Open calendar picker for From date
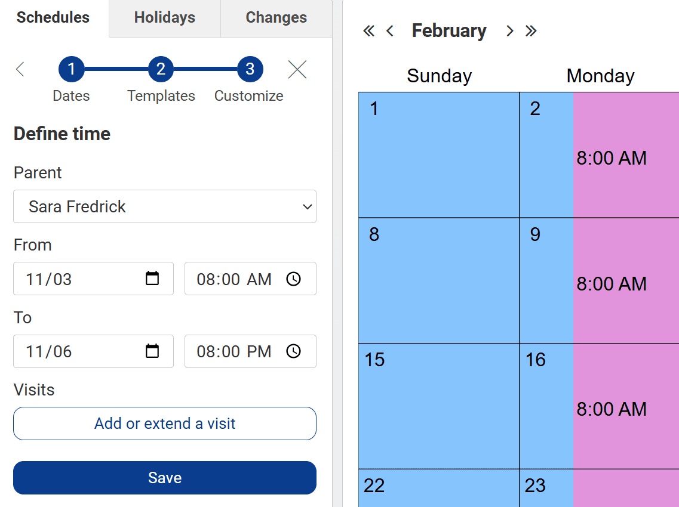679x507 pixels. click(152, 279)
